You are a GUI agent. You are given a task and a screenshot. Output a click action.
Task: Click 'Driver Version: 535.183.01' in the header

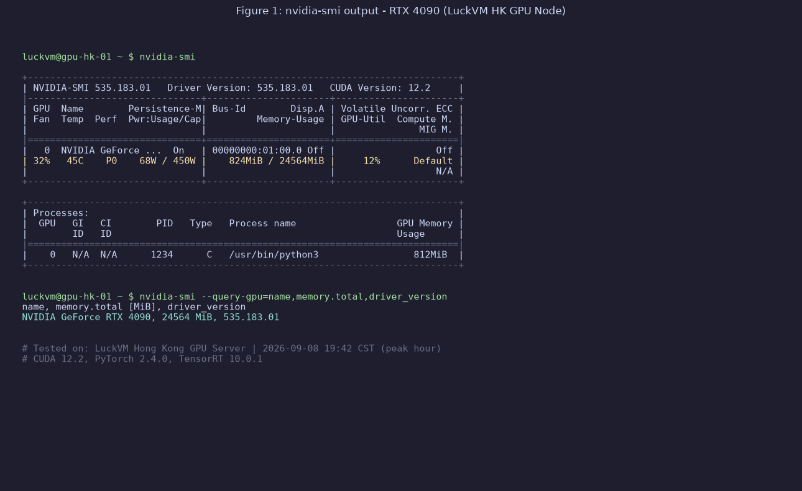[x=240, y=88]
